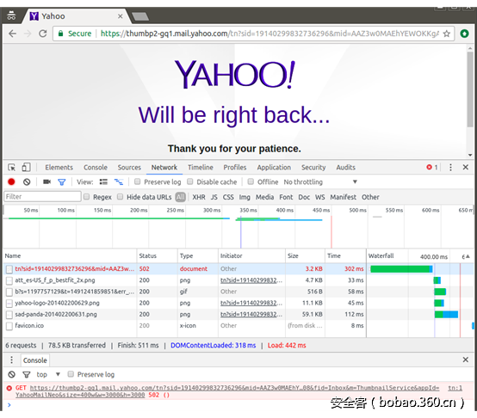
Task: Open the console drawer three-dot menu
Action: click(11, 360)
